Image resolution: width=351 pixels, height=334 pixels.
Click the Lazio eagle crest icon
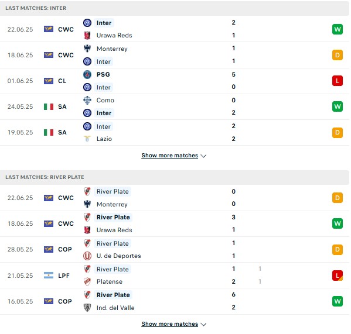tap(87, 139)
